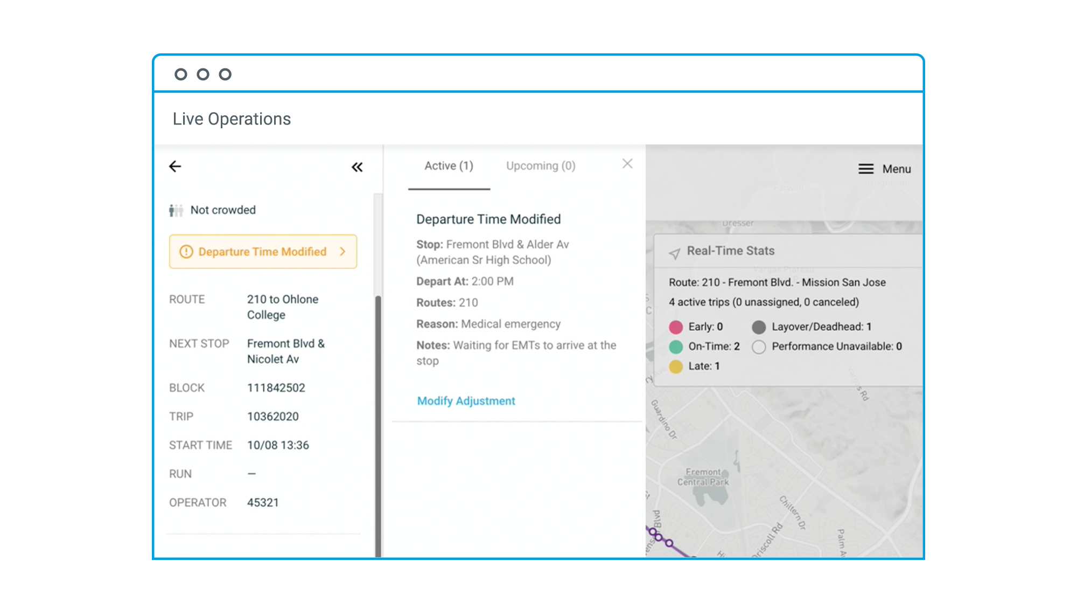
Task: Click the green On-Time status dot
Action: [x=676, y=347]
